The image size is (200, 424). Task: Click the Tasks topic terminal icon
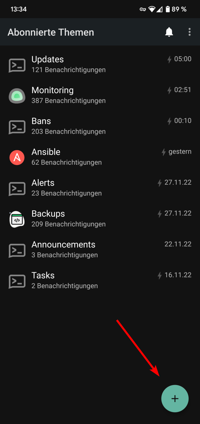point(17,281)
